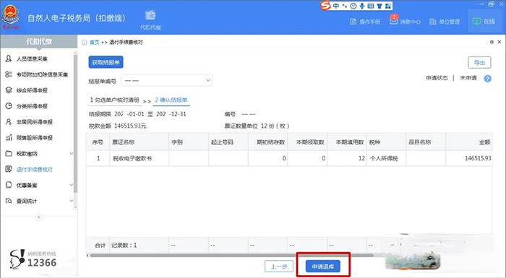The height and width of the screenshot is (278, 506).
Task: Open 单位管理 building icon
Action: [x=433, y=22]
